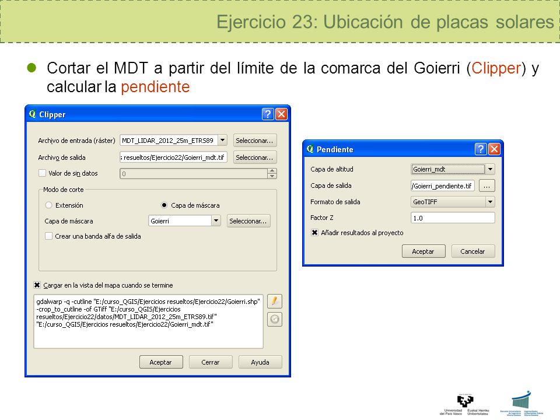Select the 'Capa de máscara' radio button

coord(164,205)
